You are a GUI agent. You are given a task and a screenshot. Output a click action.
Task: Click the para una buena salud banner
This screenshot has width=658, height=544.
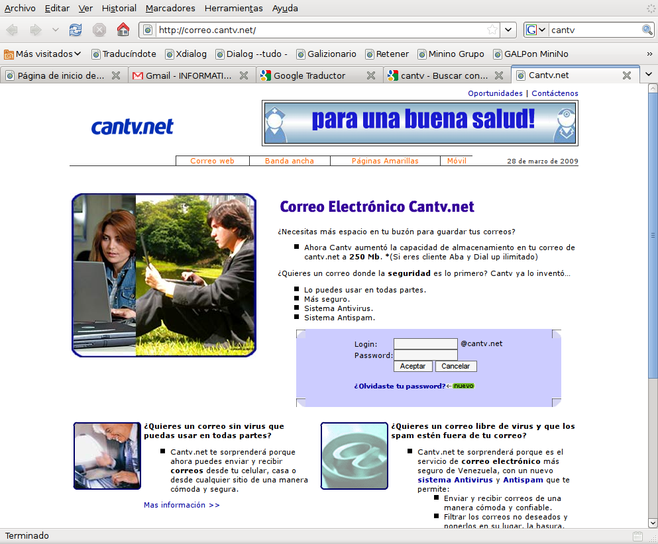click(x=420, y=123)
